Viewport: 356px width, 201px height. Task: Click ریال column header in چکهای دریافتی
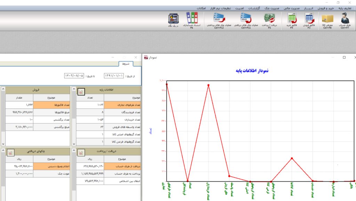[19, 159]
